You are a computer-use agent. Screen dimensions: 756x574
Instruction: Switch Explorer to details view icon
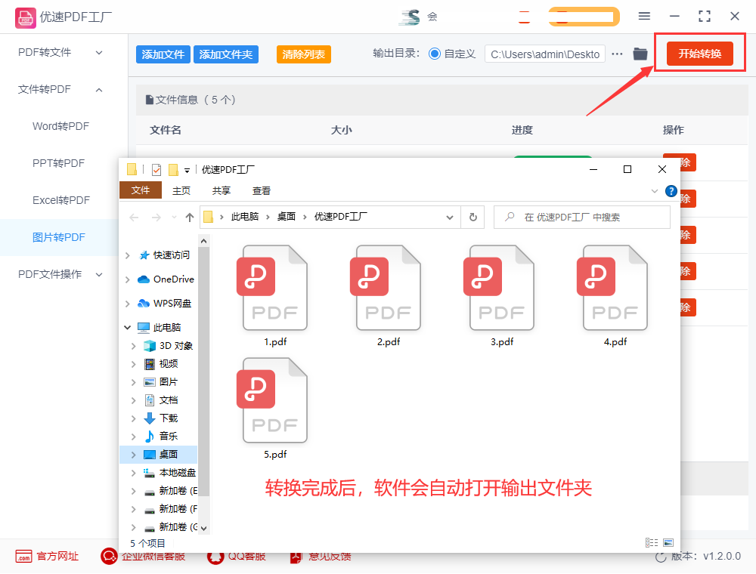pos(652,543)
